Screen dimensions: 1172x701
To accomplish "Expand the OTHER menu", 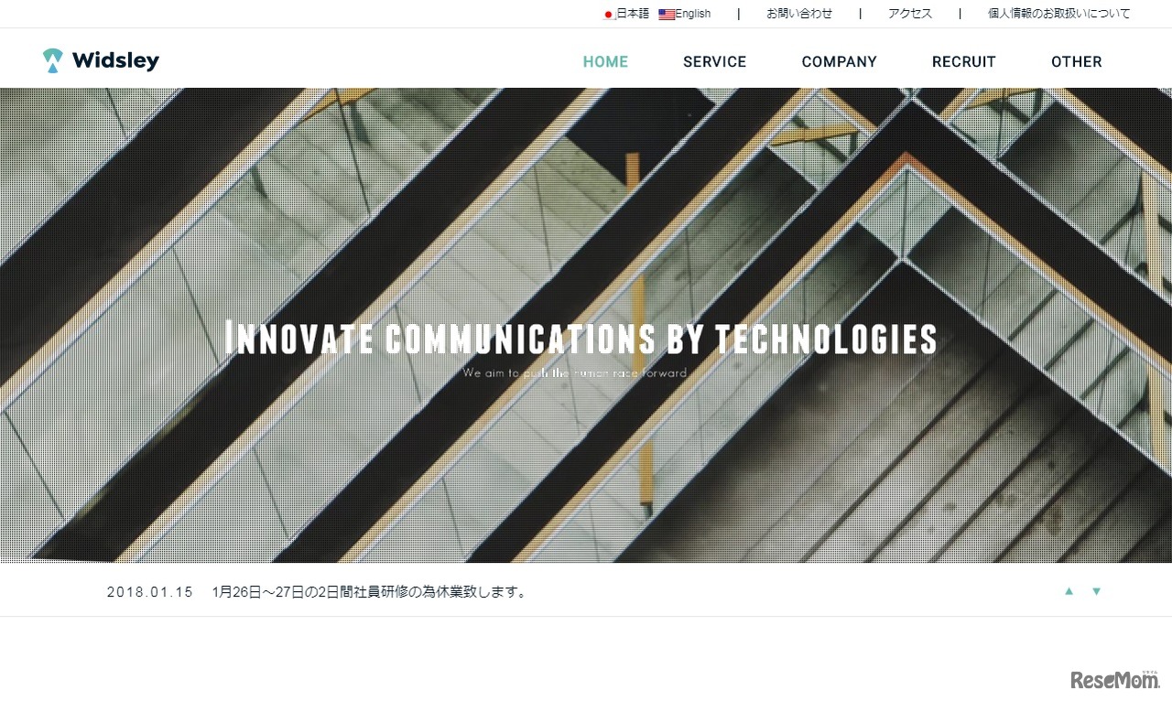I will pos(1077,61).
